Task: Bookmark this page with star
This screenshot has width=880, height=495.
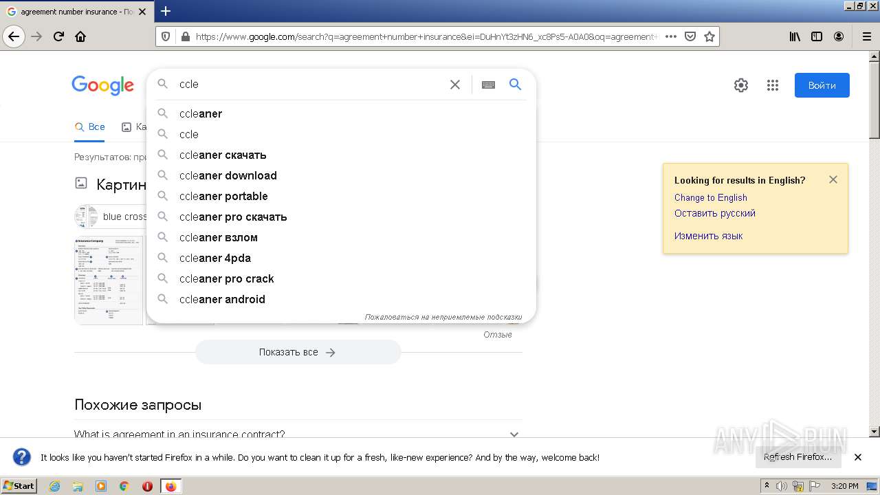Action: pyautogui.click(x=709, y=36)
